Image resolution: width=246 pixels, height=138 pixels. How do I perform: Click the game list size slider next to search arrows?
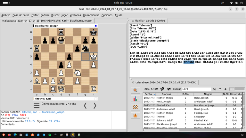[237, 89]
